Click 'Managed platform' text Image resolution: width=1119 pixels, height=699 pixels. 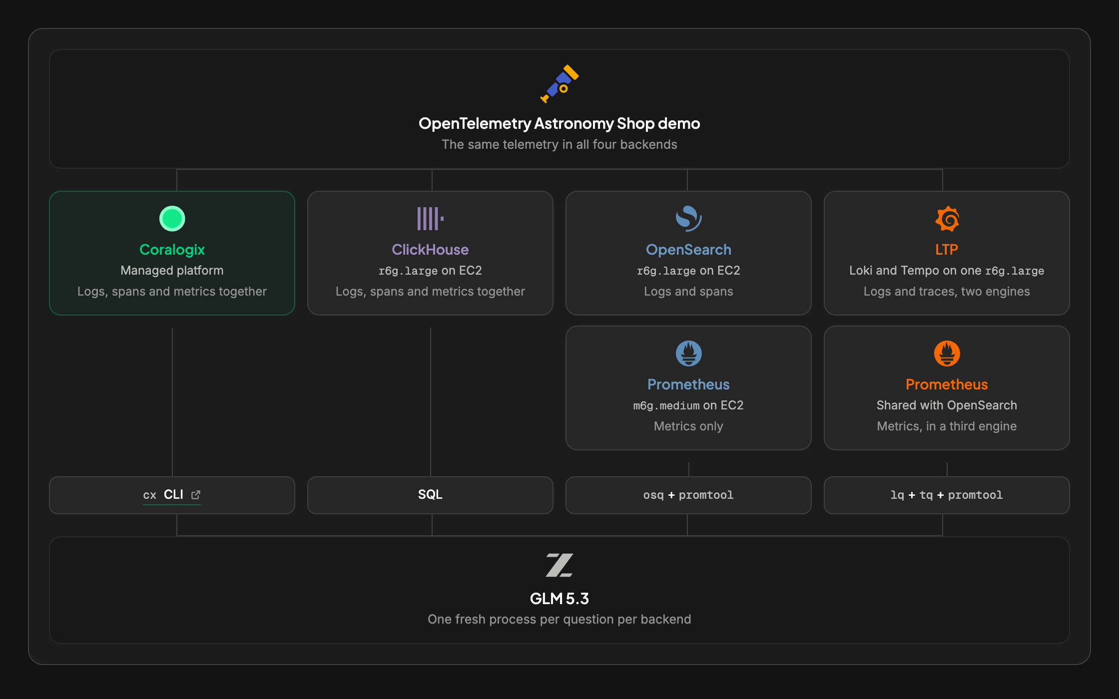point(172,271)
